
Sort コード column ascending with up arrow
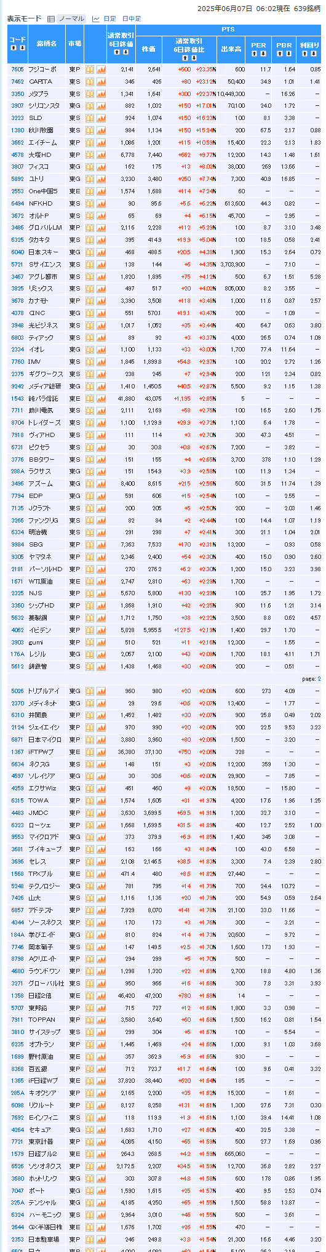point(12,48)
